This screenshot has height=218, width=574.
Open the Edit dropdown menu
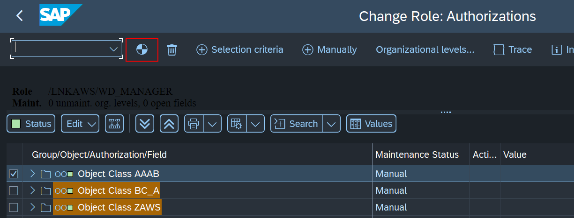[80, 124]
